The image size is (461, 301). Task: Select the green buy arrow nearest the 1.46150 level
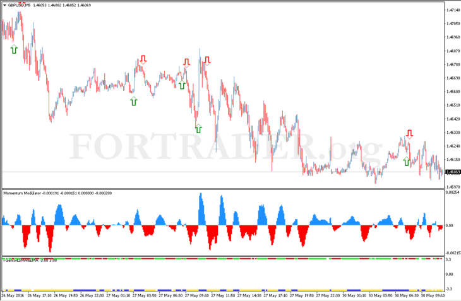[x=406, y=161]
